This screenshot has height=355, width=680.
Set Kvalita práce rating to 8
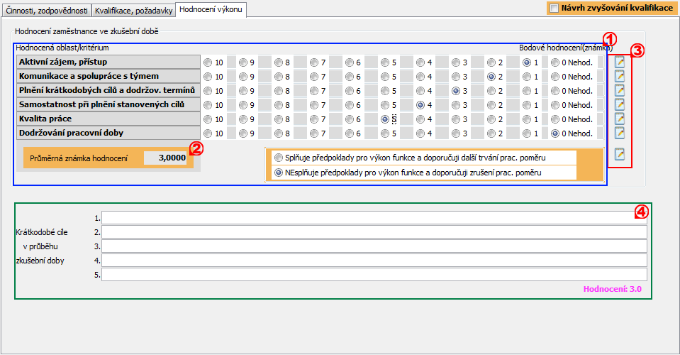(279, 119)
